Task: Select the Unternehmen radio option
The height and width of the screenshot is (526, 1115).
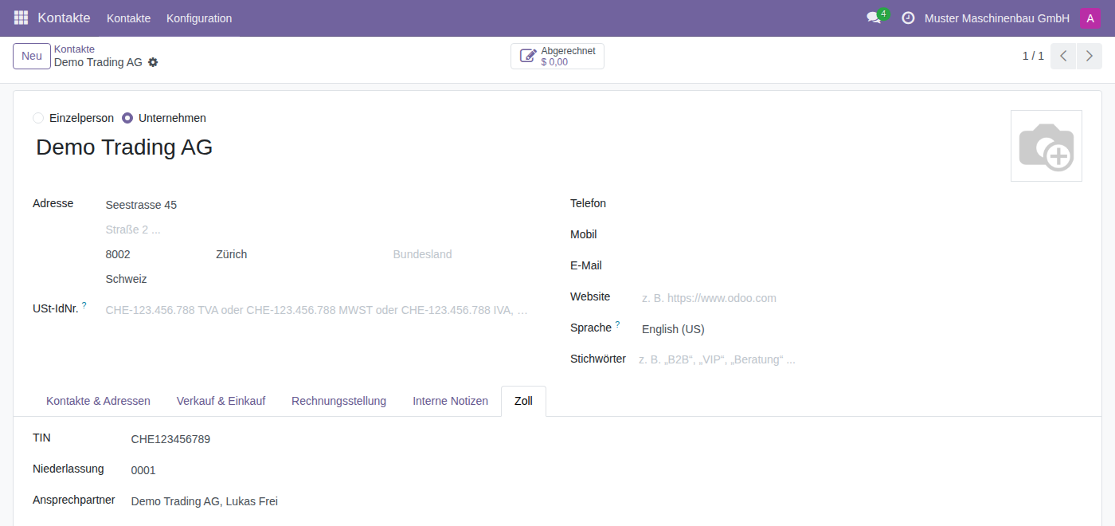Action: (127, 118)
